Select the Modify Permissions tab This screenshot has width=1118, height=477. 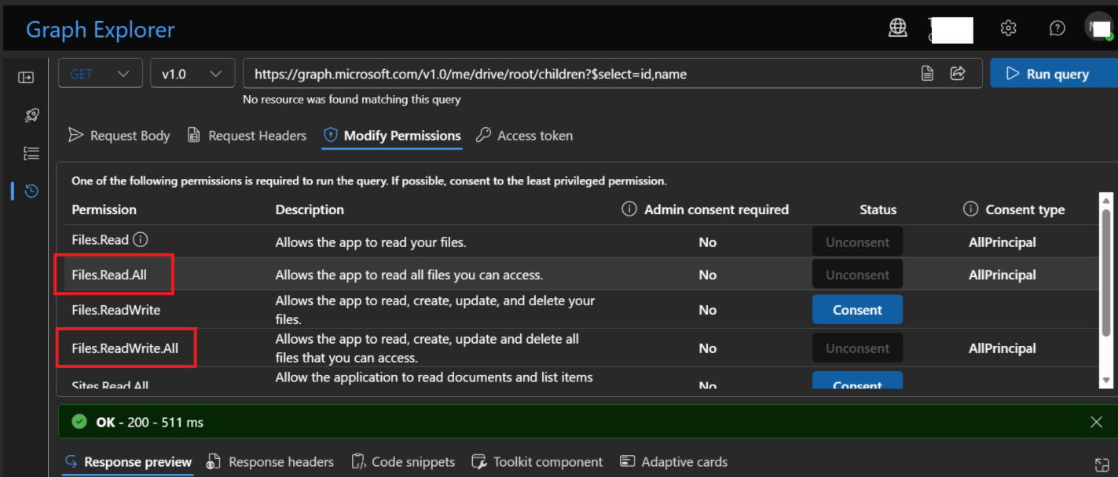392,136
